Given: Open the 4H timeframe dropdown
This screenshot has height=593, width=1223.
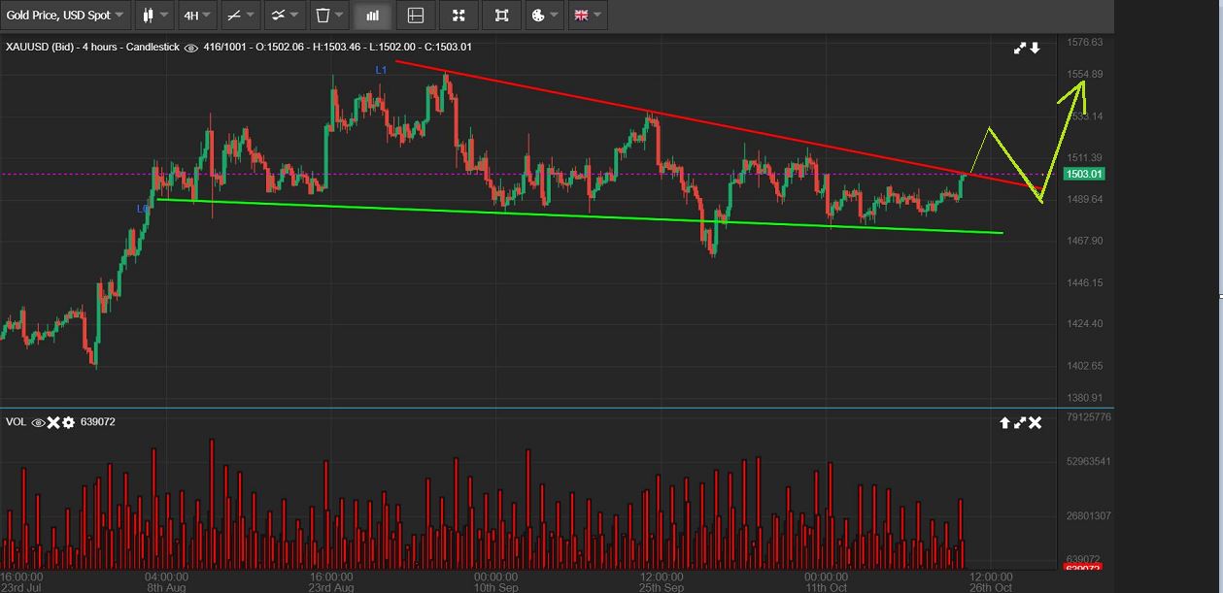Looking at the screenshot, I should (197, 16).
